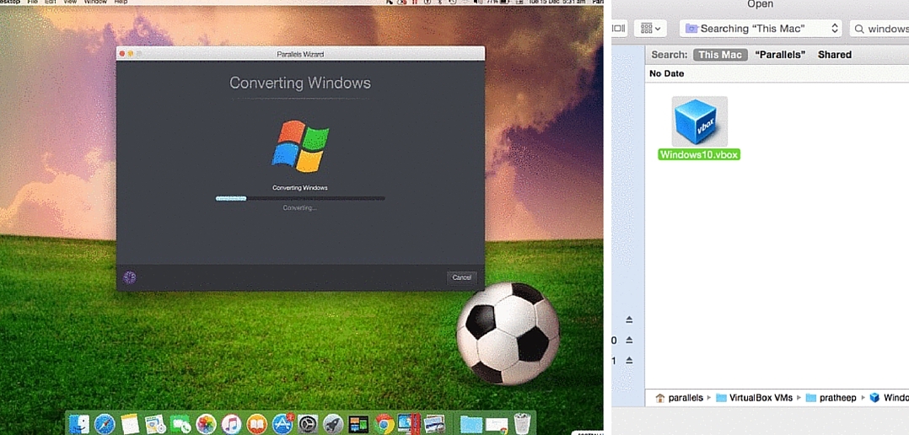
Task: Launch Google Chrome from the Dock
Action: [384, 424]
